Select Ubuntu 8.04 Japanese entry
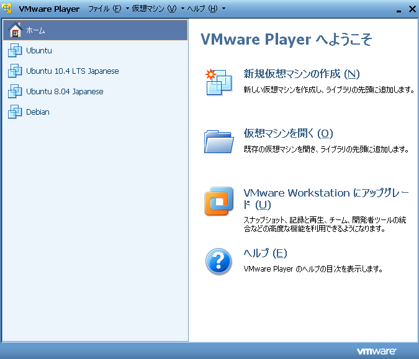 [x=96, y=91]
